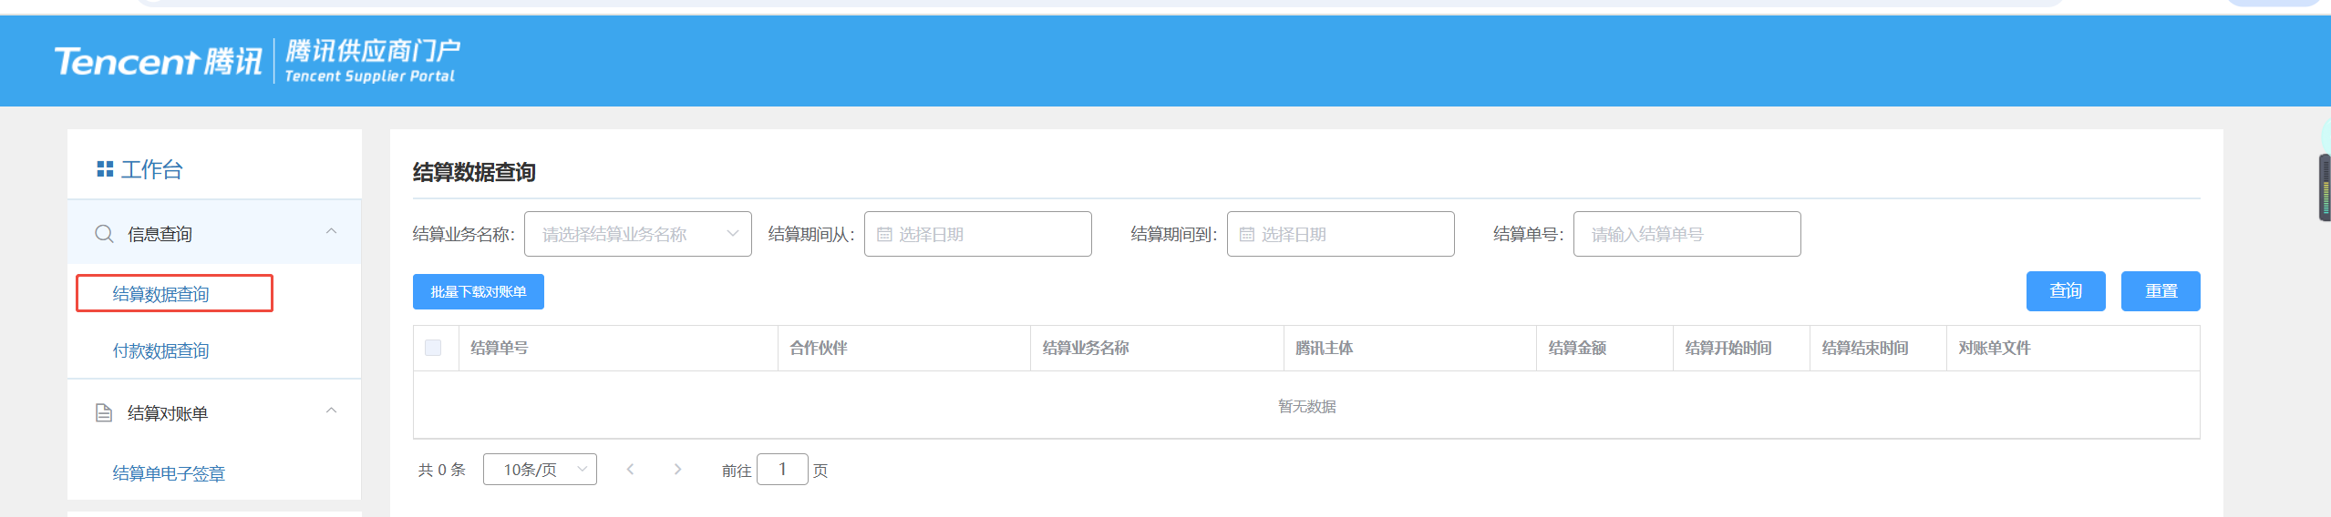
Task: Click the 信息查询 magnifier icon
Action: [105, 234]
